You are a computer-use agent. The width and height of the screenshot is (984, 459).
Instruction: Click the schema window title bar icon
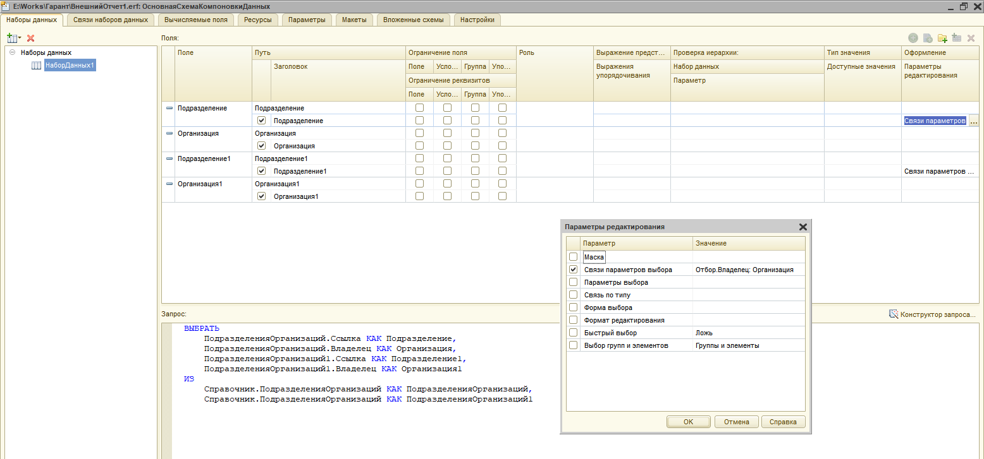[6, 6]
